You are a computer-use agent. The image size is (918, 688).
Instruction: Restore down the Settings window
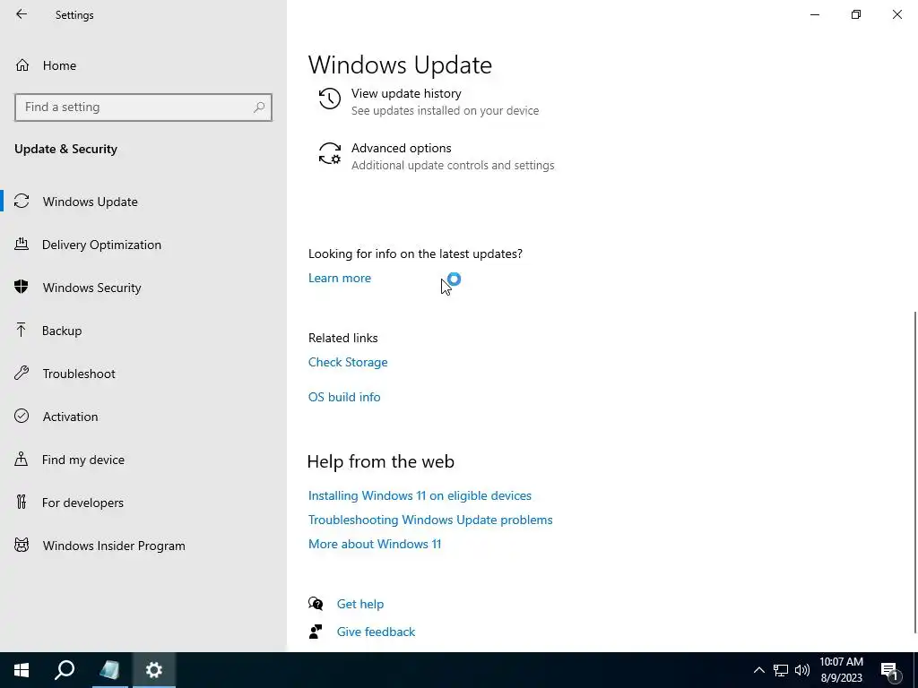coord(856,14)
